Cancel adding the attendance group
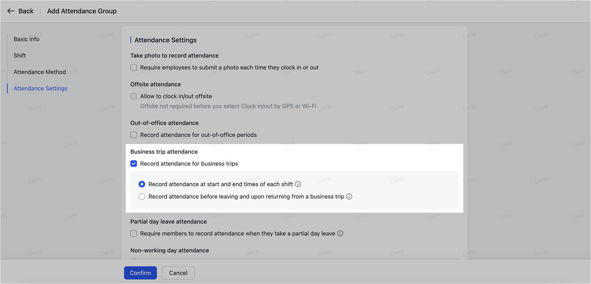The width and height of the screenshot is (591, 284). tap(178, 272)
